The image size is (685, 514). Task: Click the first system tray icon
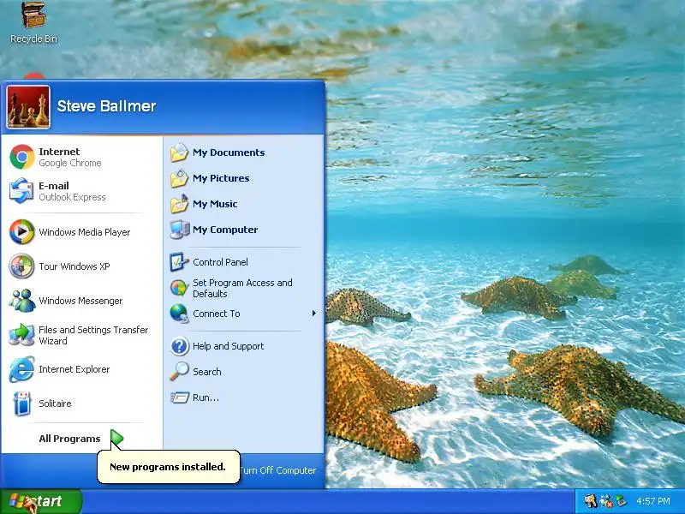[x=591, y=501]
